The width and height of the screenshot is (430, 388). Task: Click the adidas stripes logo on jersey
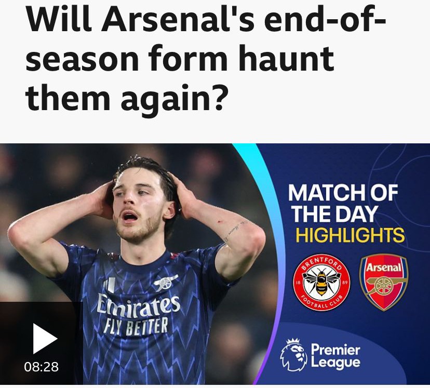(109, 285)
